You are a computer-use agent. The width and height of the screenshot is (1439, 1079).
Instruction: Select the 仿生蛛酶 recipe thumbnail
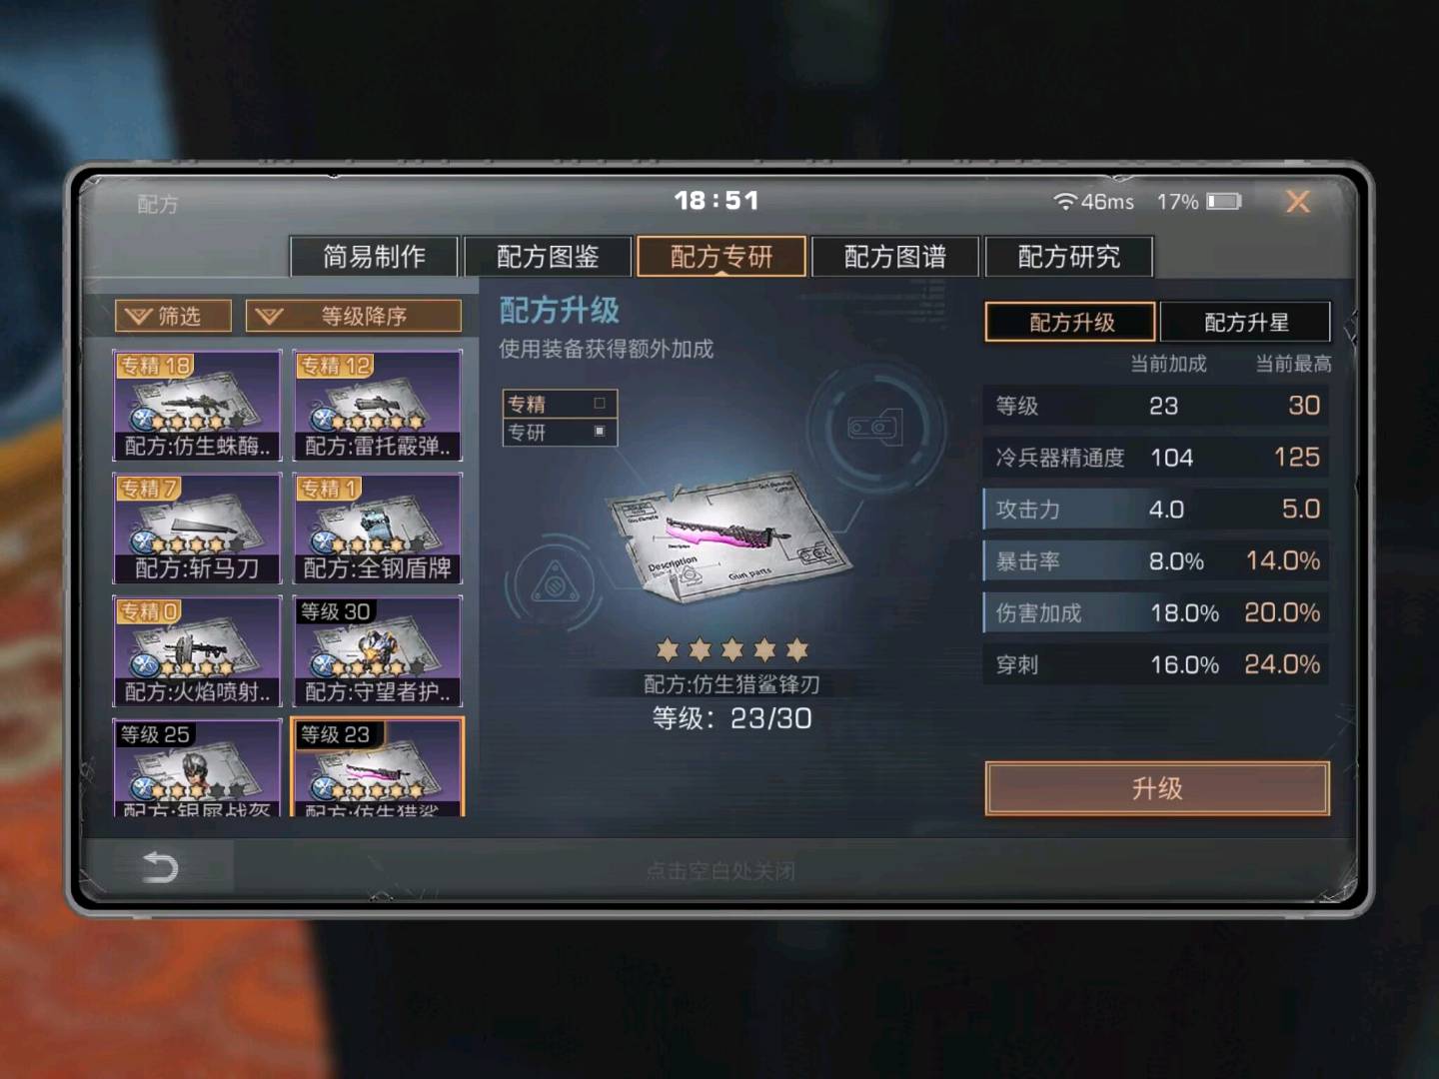198,406
